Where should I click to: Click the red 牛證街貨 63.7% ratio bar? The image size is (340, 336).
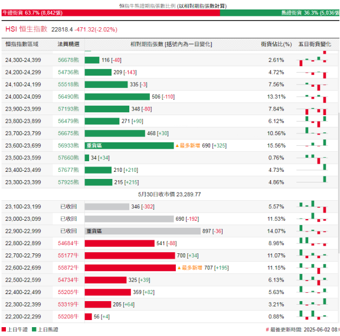click(110, 13)
